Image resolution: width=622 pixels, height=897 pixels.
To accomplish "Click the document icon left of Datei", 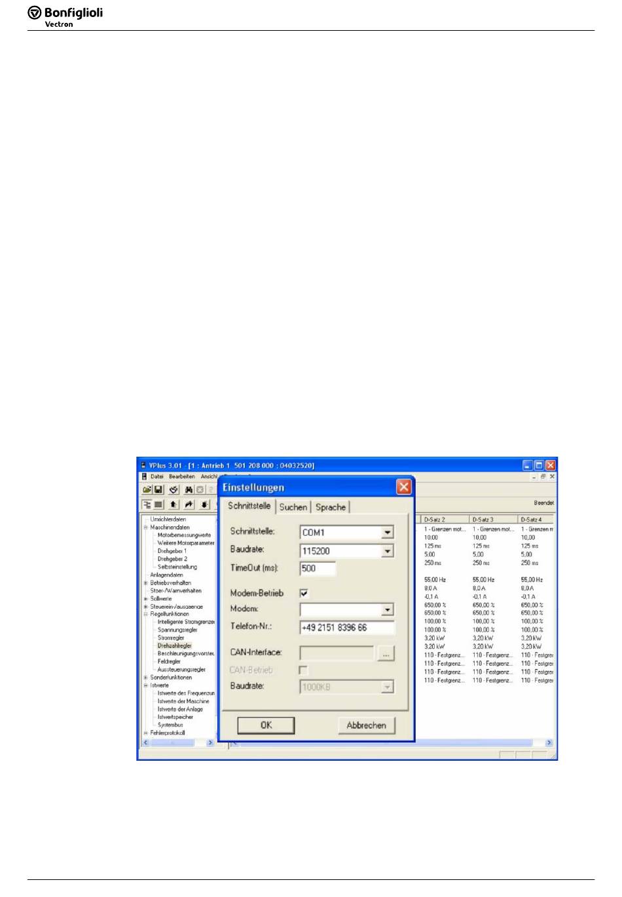I will (x=144, y=476).
